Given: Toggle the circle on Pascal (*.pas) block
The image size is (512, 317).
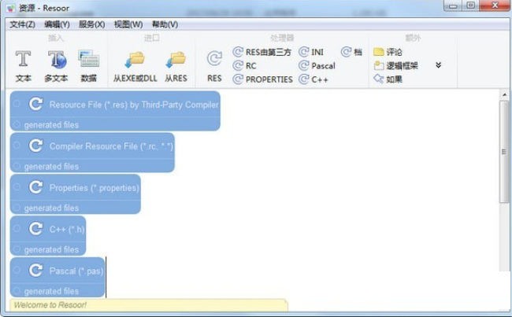Looking at the screenshot, I should tap(17, 270).
